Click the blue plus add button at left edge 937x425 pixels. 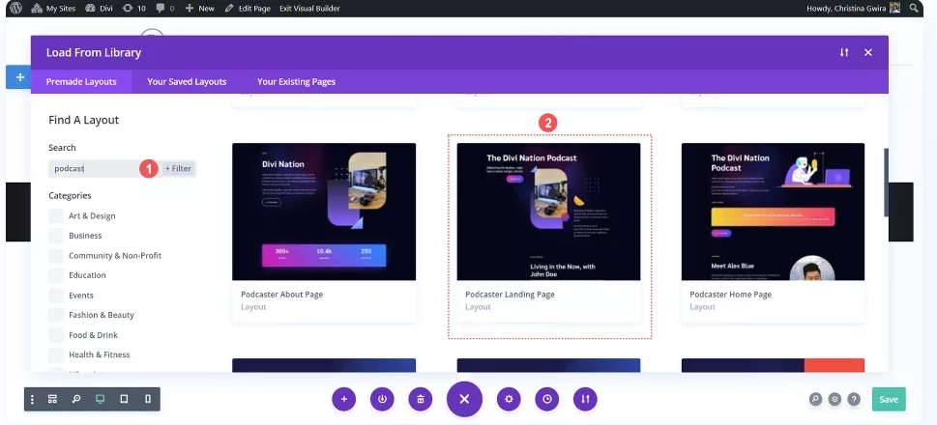click(x=19, y=77)
